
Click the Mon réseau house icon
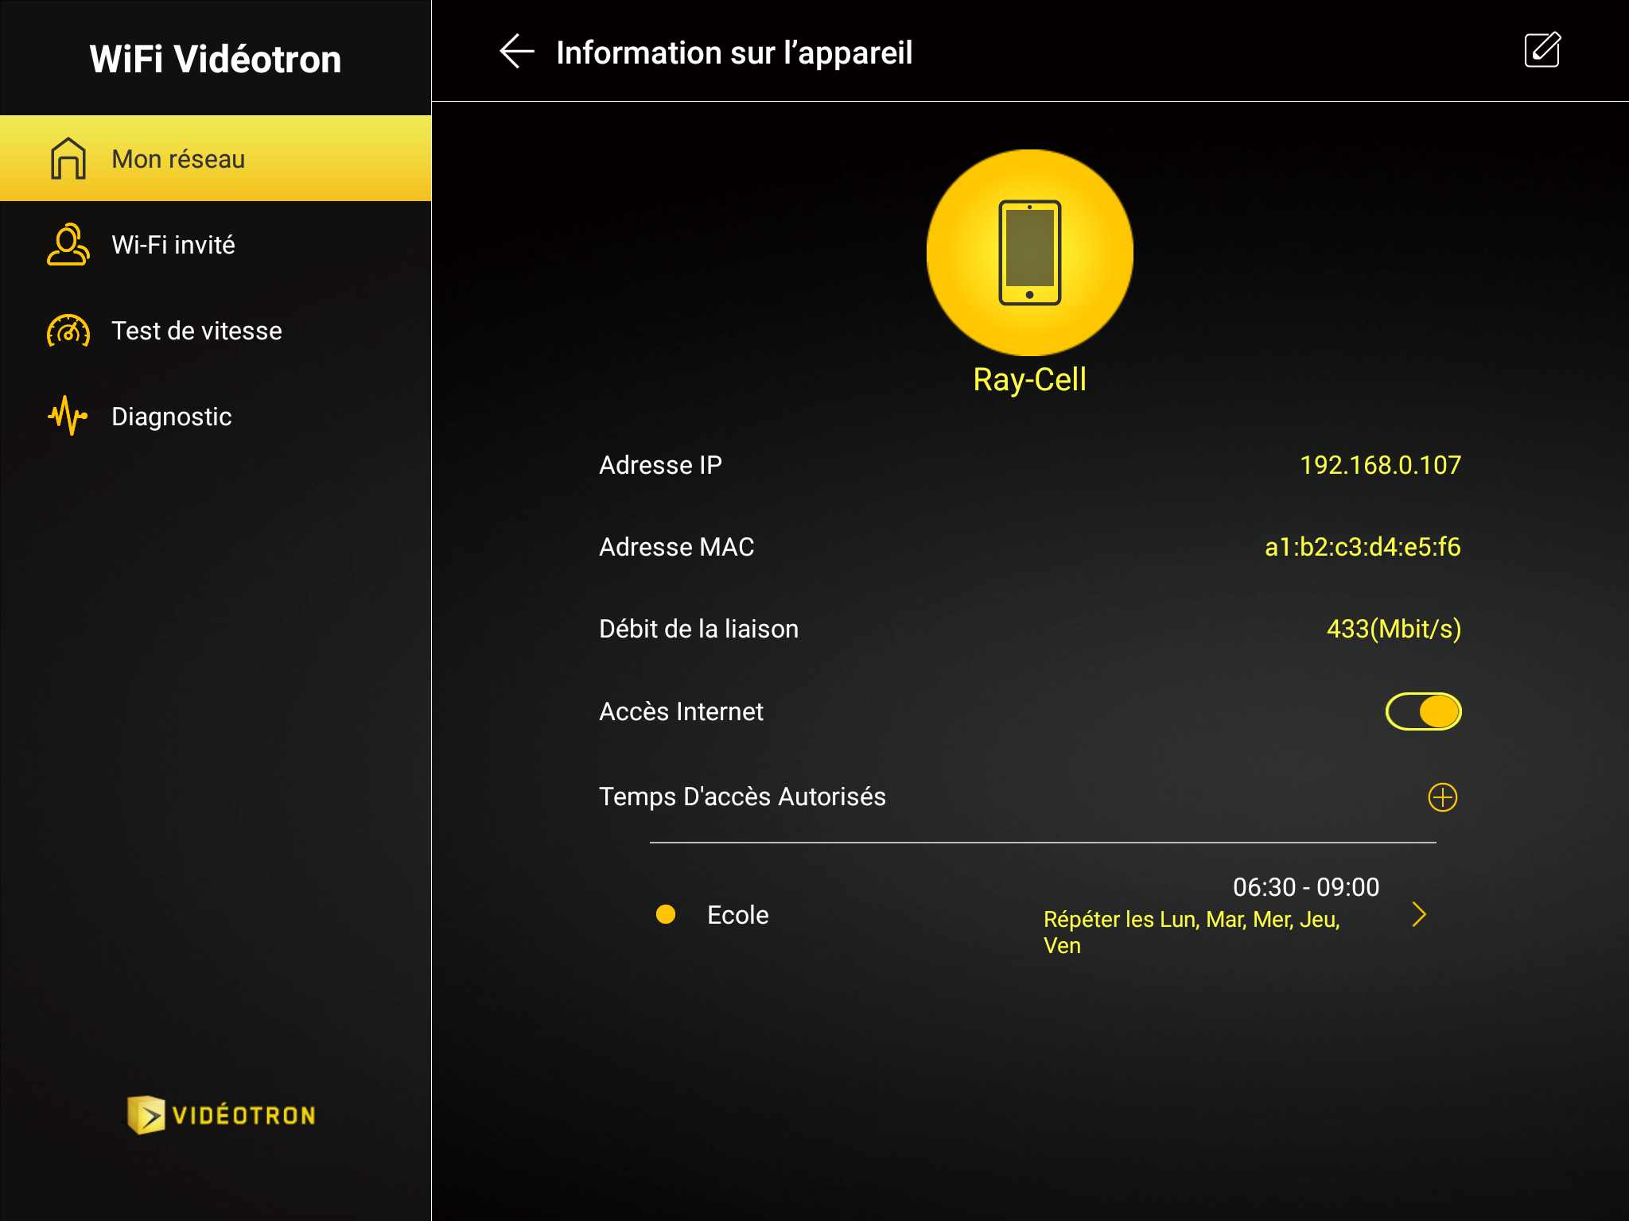tap(68, 158)
